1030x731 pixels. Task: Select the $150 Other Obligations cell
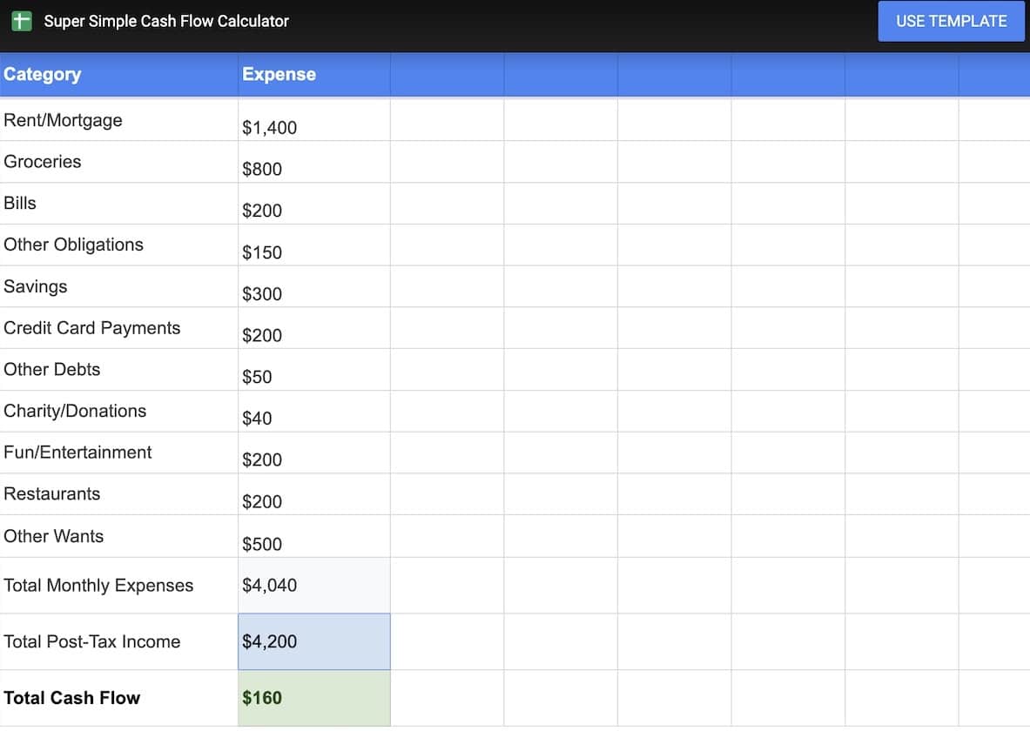[x=314, y=245]
